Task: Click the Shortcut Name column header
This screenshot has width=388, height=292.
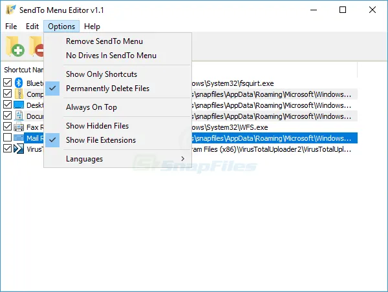Action: coord(24,70)
